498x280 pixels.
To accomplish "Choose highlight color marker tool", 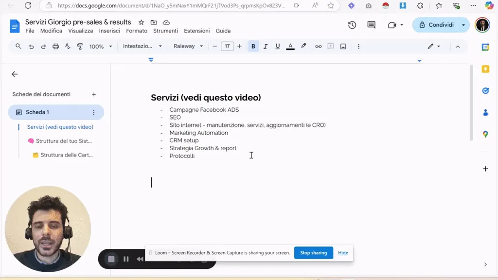I will click(x=303, y=46).
